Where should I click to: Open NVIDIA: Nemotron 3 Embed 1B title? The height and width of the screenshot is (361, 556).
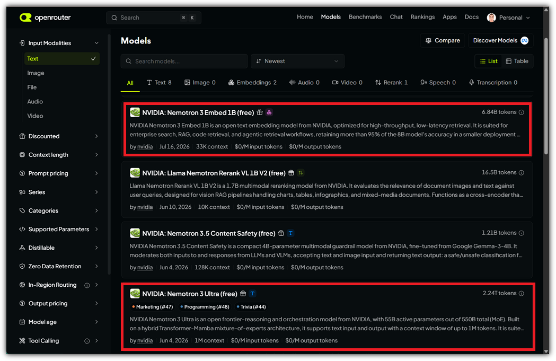pyautogui.click(x=198, y=112)
